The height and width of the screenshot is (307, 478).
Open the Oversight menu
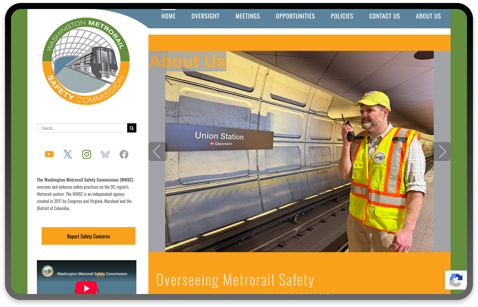[x=205, y=16]
